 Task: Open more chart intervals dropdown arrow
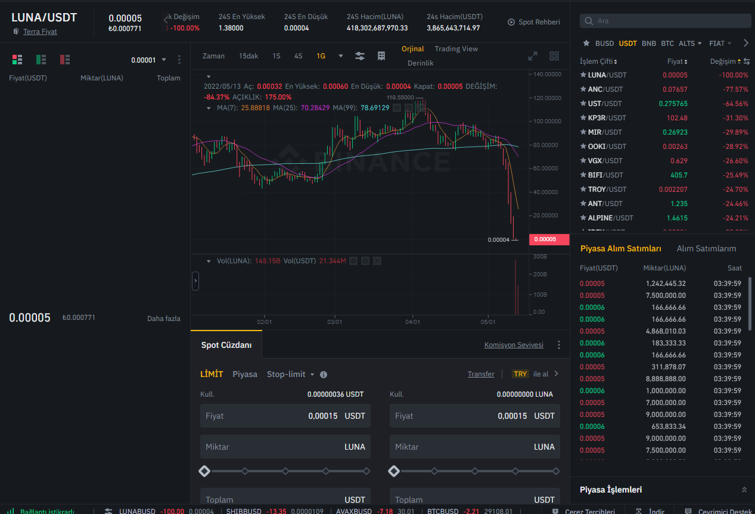(341, 56)
